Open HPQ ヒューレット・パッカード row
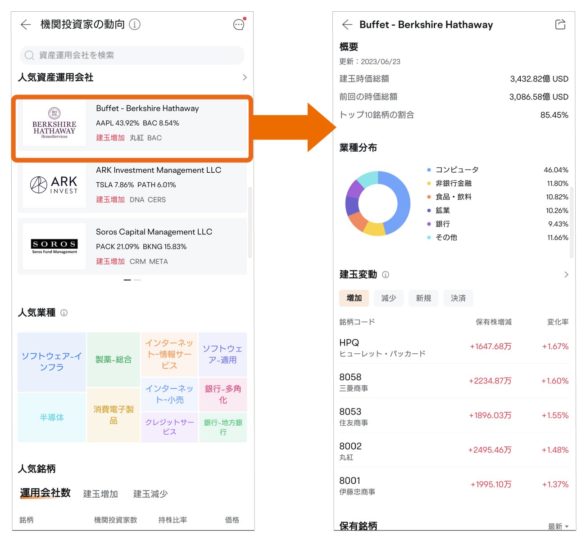 (454, 347)
